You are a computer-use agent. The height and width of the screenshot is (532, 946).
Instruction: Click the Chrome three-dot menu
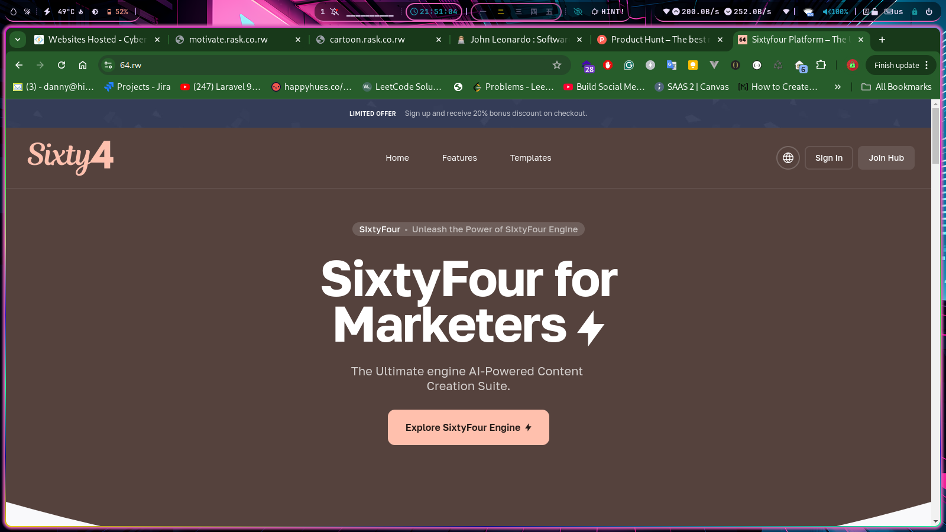pyautogui.click(x=926, y=65)
